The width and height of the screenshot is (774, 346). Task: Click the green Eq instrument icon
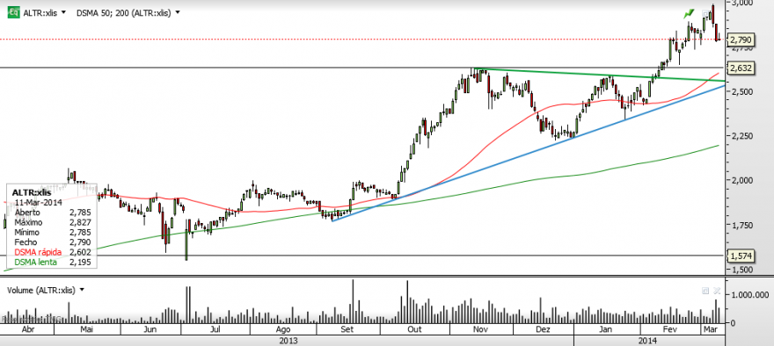click(13, 13)
